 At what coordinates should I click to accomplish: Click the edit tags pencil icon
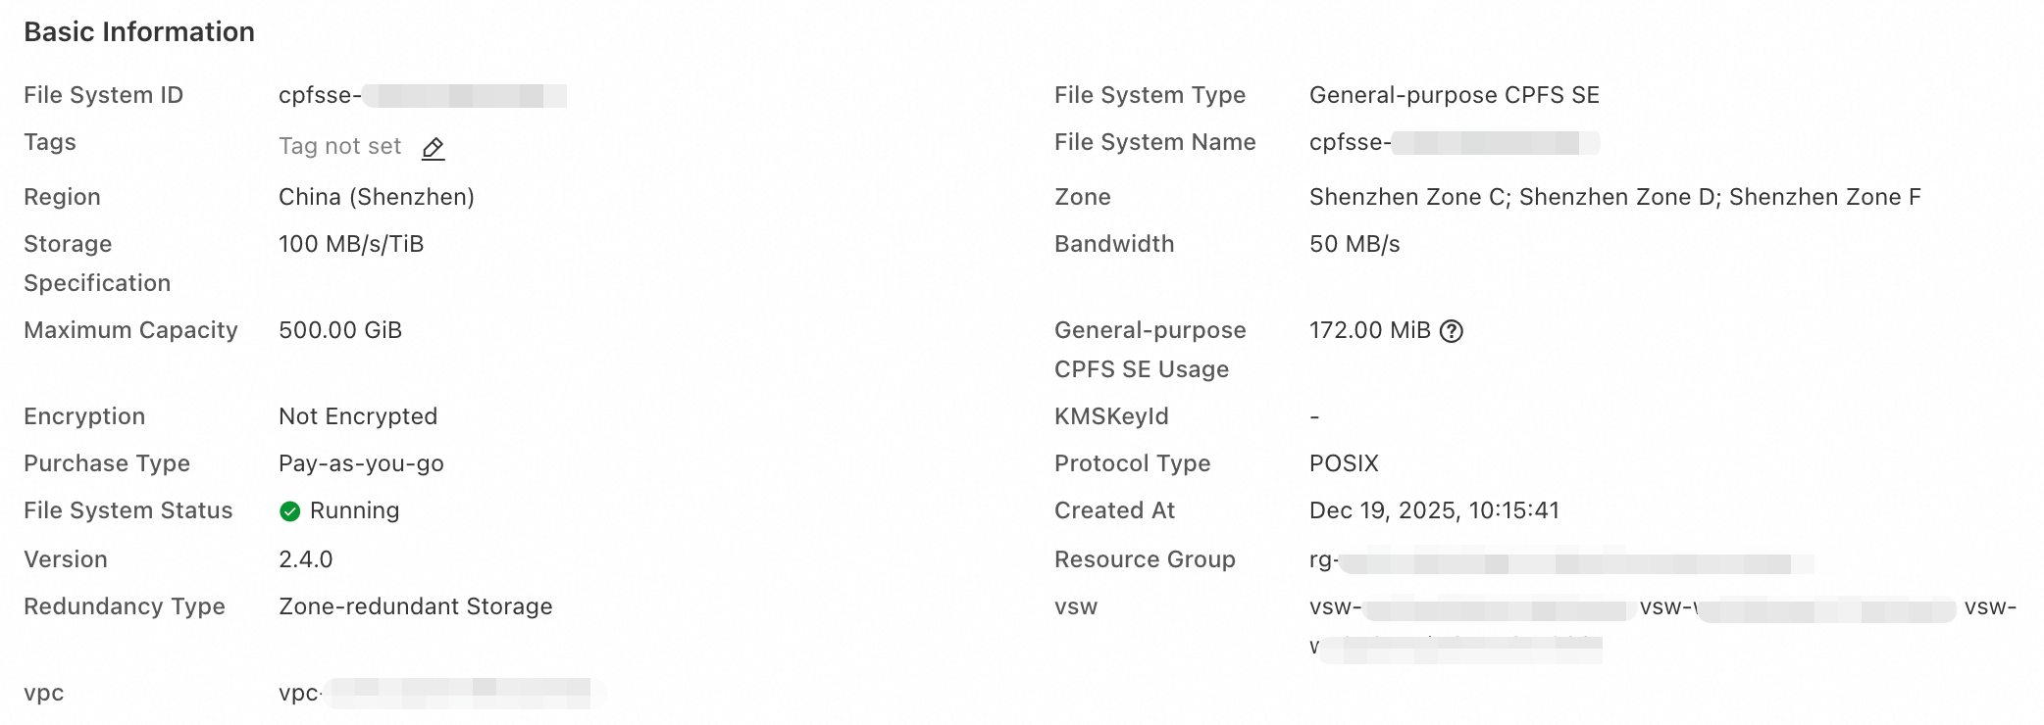coord(433,148)
